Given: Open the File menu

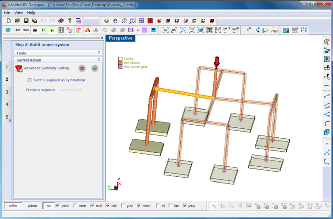Looking at the screenshot, I should 7,13.
